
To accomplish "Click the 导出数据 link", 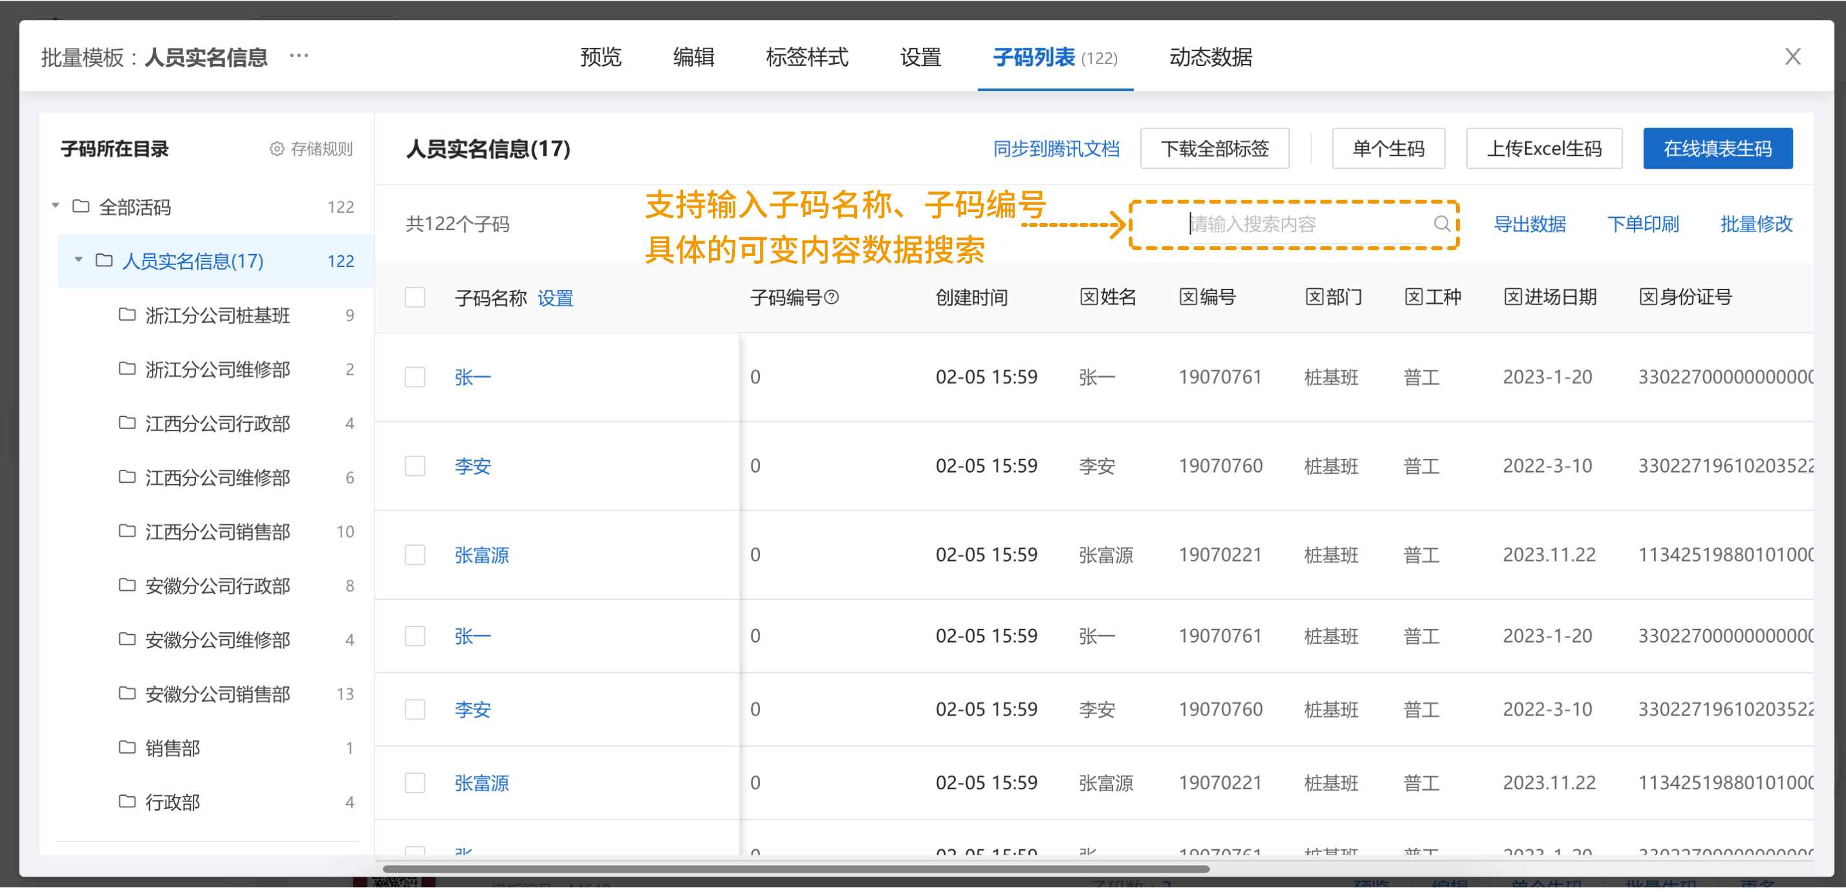I will click(1529, 224).
